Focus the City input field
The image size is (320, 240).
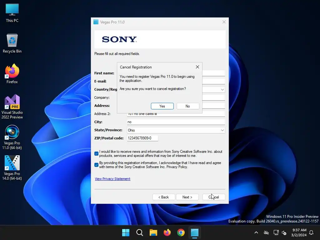click(176, 122)
